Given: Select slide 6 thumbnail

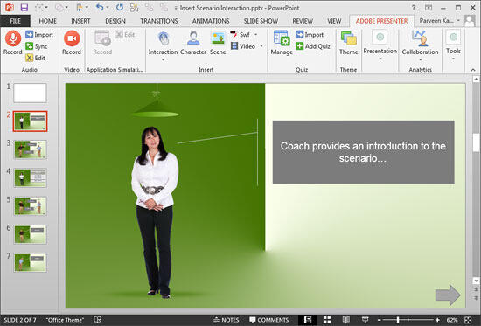Looking at the screenshot, I should [x=30, y=234].
